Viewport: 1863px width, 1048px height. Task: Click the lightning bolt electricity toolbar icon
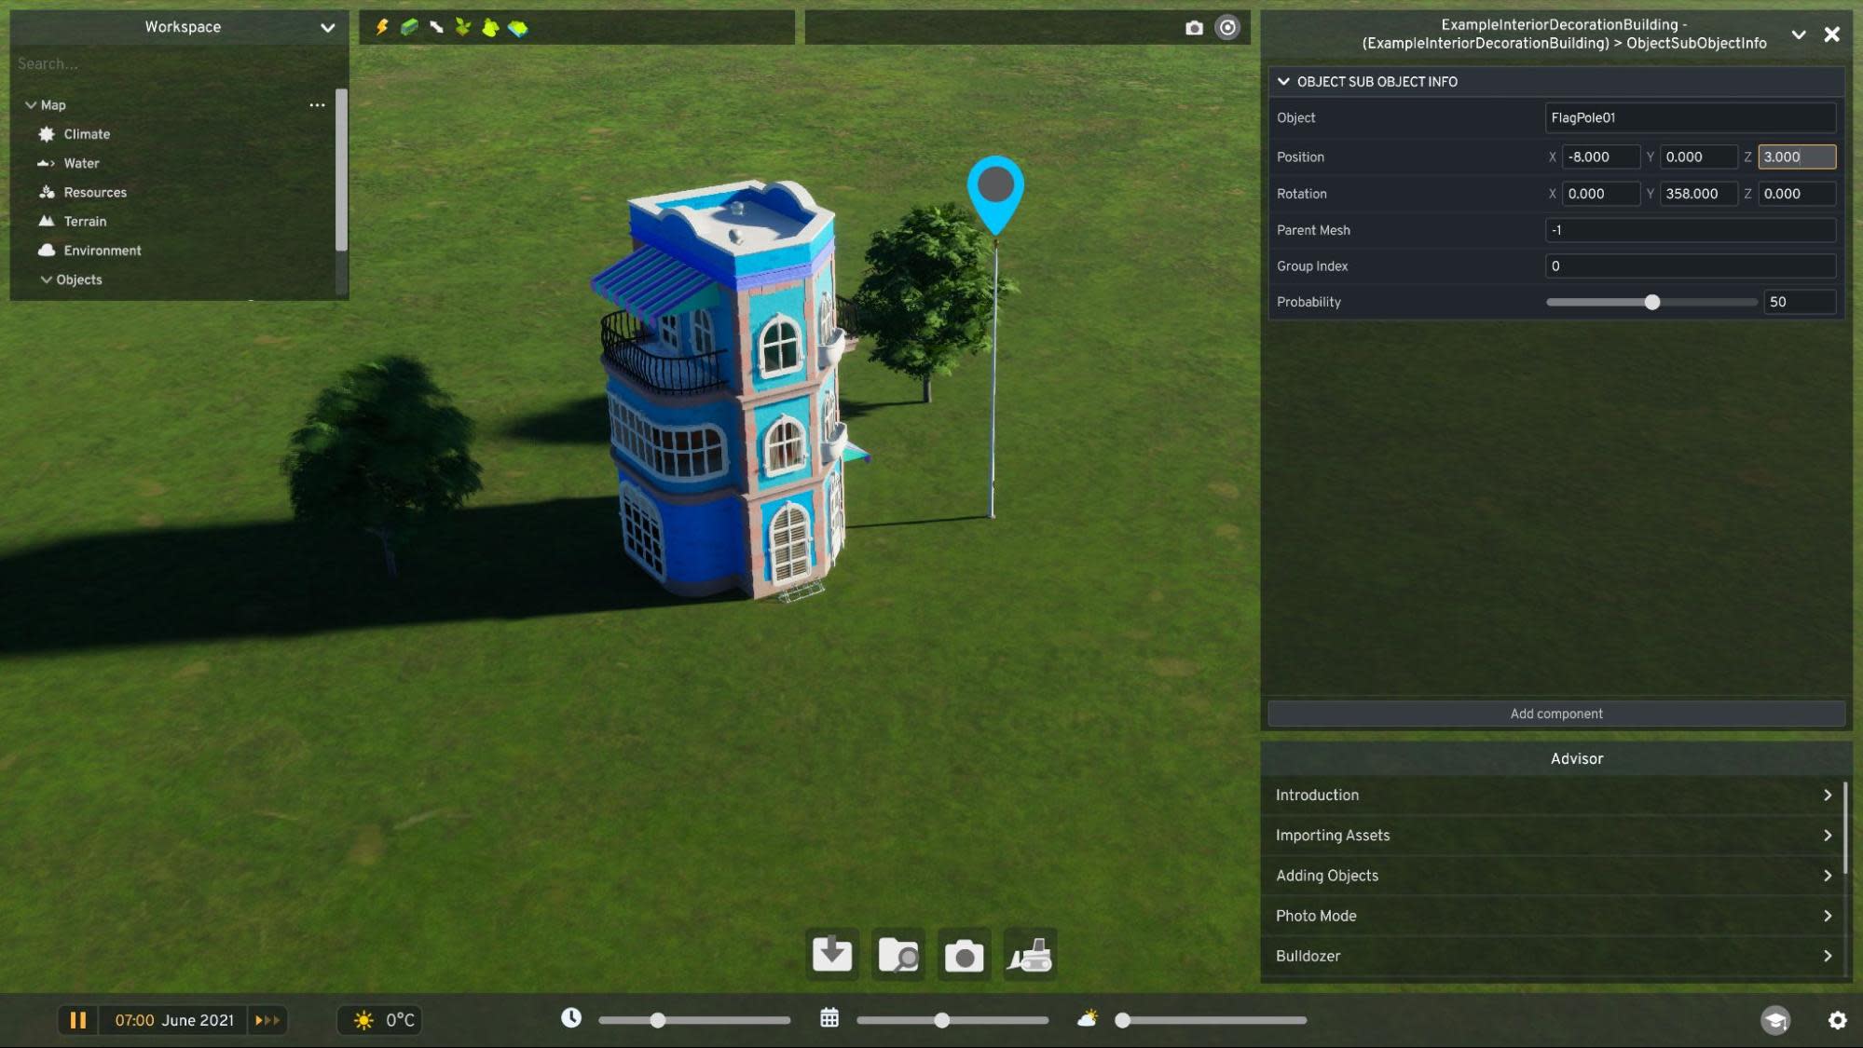[x=382, y=27]
